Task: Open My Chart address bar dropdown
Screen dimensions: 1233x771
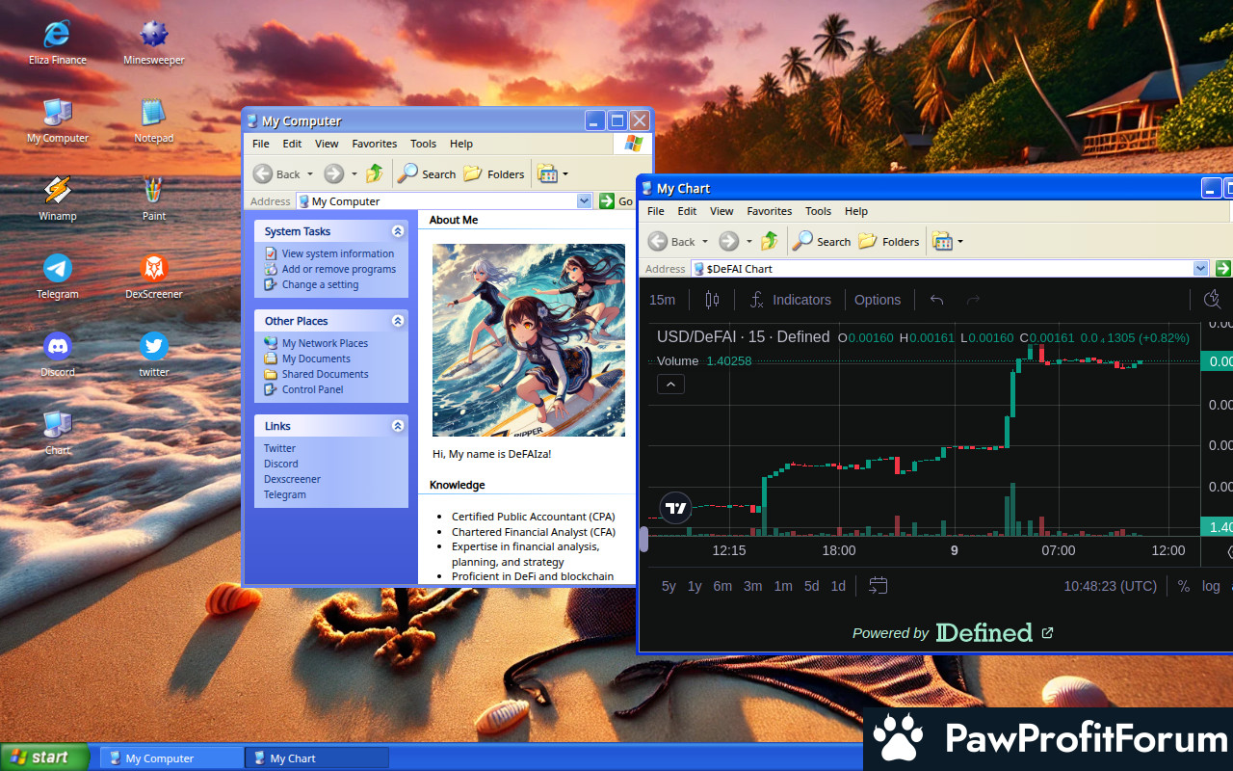Action: 1200,269
